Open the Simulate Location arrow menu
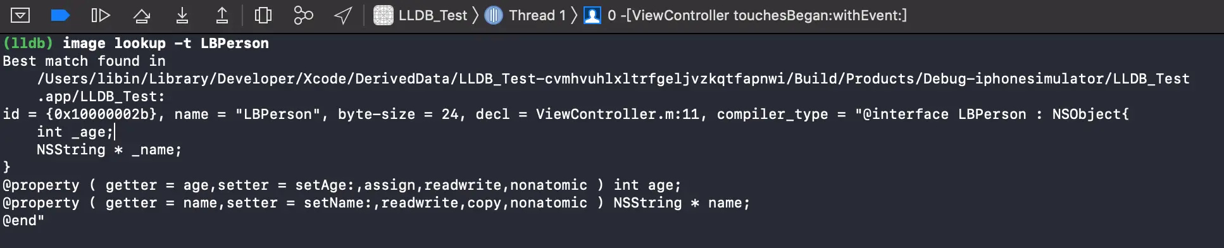This screenshot has height=248, width=1224. (x=343, y=15)
